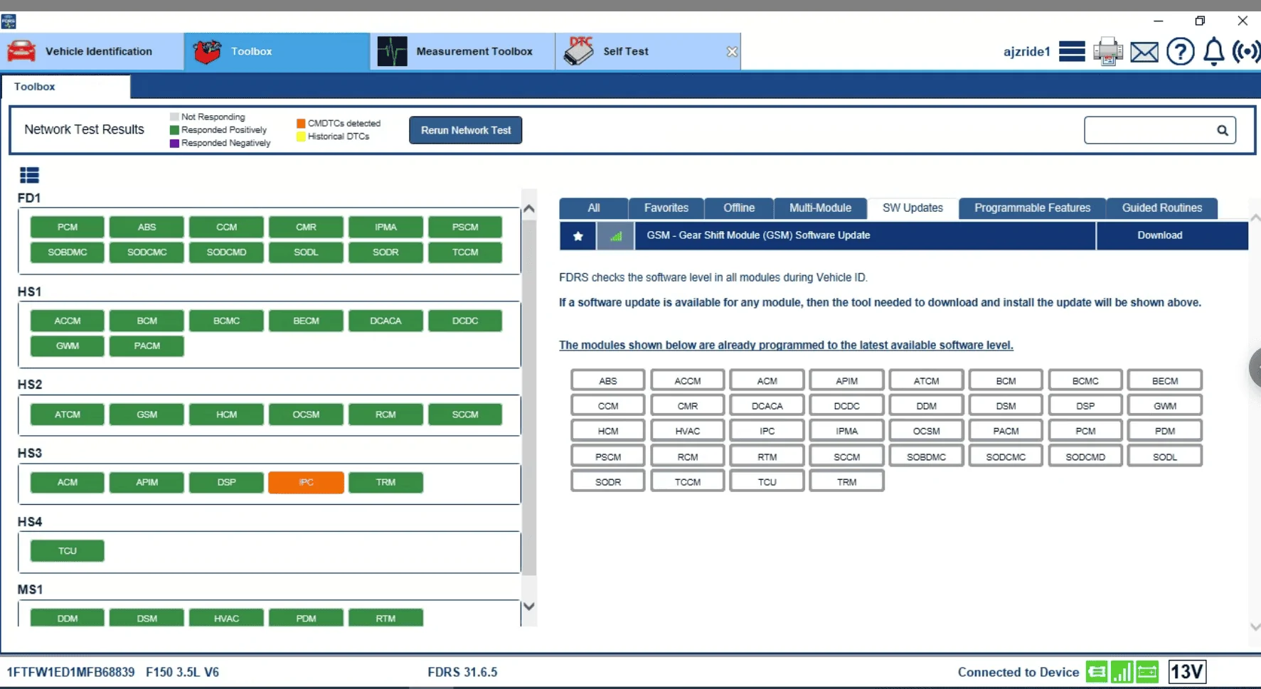Click the TCCM module in FD1

click(465, 252)
